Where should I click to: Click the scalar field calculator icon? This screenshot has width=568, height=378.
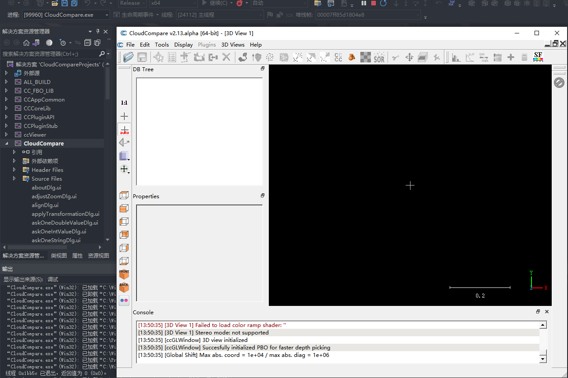[524, 57]
